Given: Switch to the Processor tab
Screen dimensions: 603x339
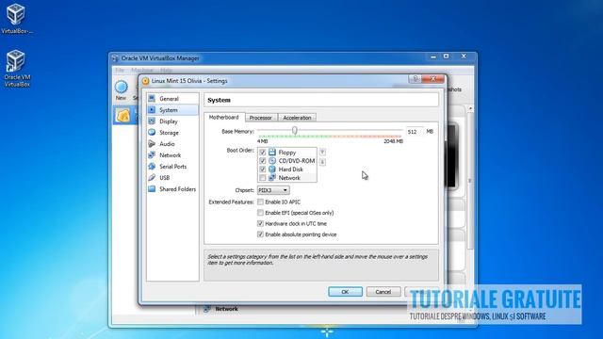Looking at the screenshot, I should click(x=261, y=118).
